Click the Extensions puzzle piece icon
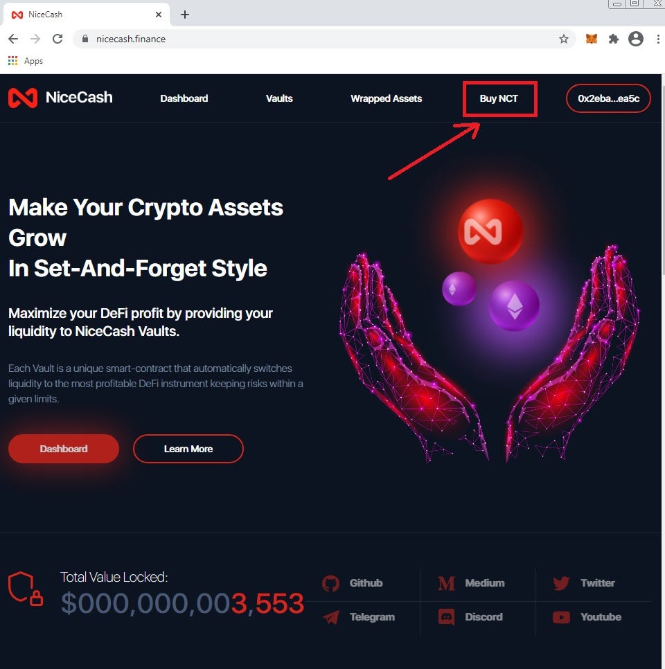 pos(613,39)
